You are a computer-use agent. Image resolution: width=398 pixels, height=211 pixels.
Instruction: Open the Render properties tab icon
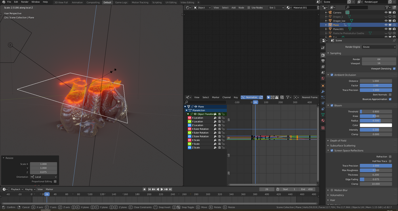tap(323, 55)
